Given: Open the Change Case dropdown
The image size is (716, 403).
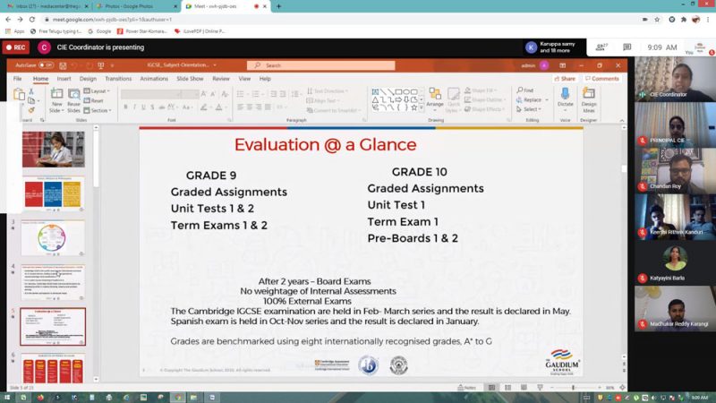Looking at the screenshot, I should tap(187, 107).
